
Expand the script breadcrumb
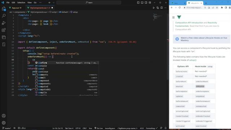(x=53, y=12)
